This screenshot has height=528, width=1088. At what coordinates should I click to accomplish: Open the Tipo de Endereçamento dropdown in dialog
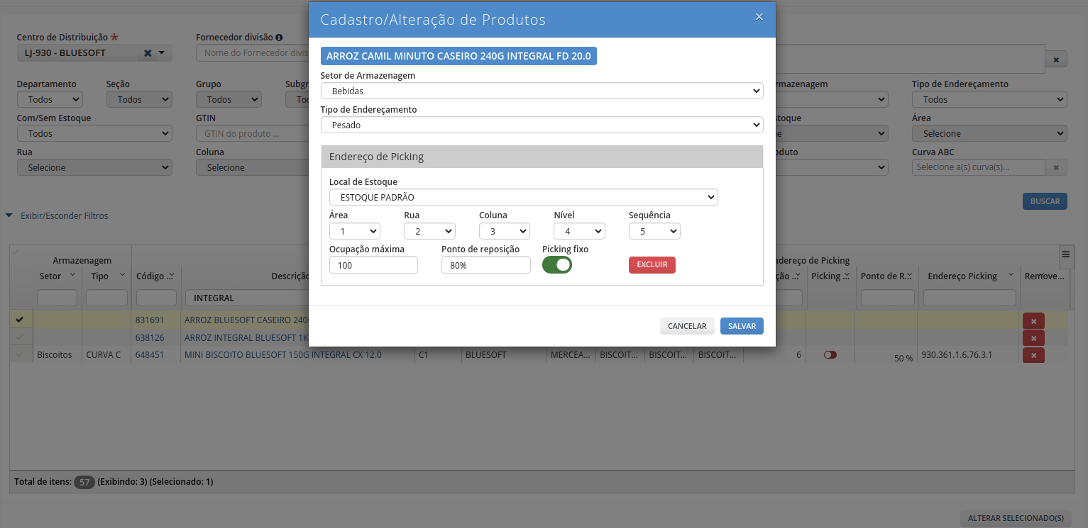pyautogui.click(x=542, y=125)
